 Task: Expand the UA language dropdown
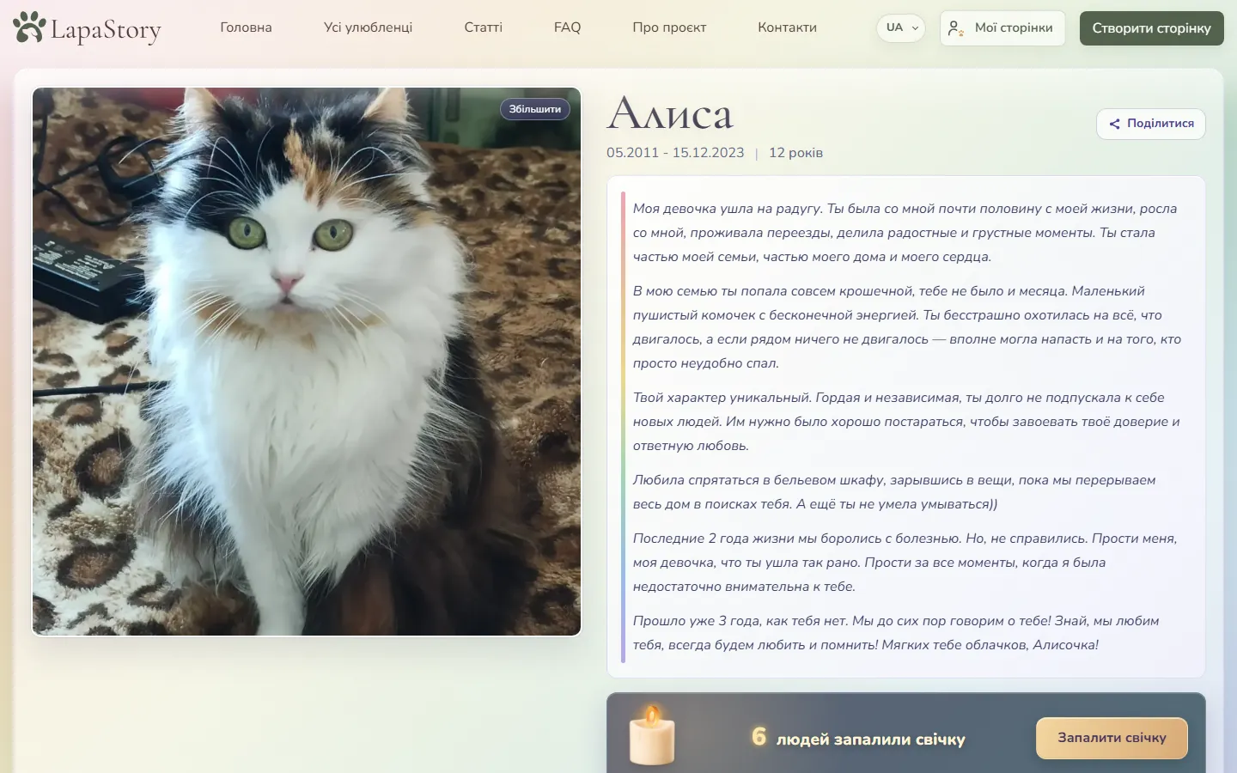pos(900,27)
